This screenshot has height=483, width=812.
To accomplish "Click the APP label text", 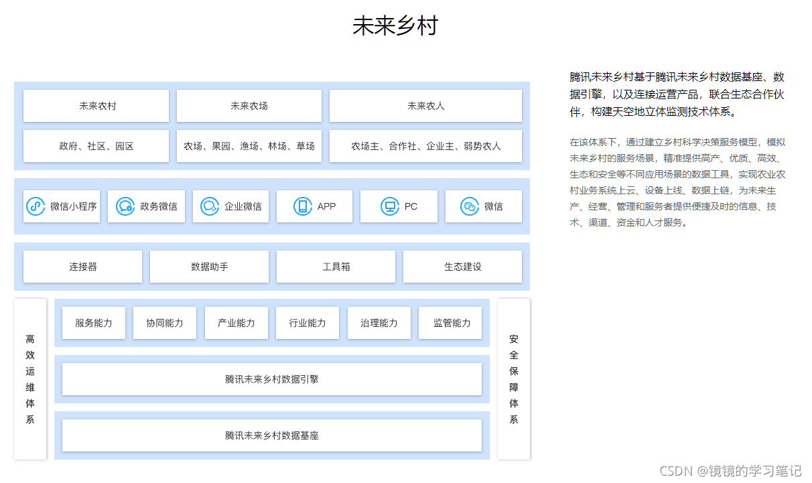I will click(x=327, y=206).
